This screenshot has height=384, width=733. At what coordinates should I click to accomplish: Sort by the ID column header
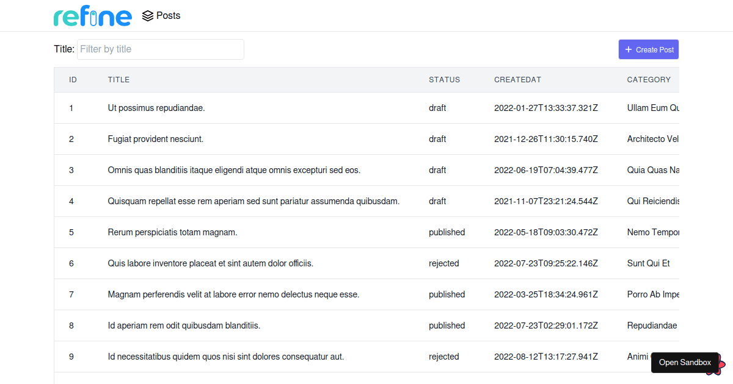click(73, 80)
